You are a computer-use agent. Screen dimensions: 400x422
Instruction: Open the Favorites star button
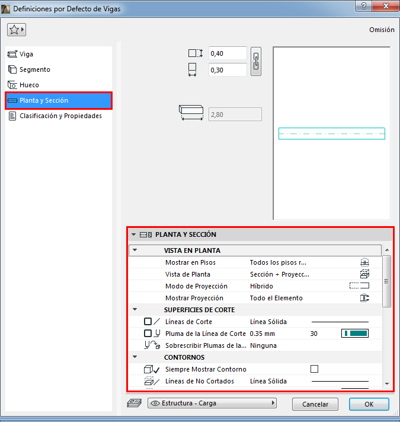[17, 30]
